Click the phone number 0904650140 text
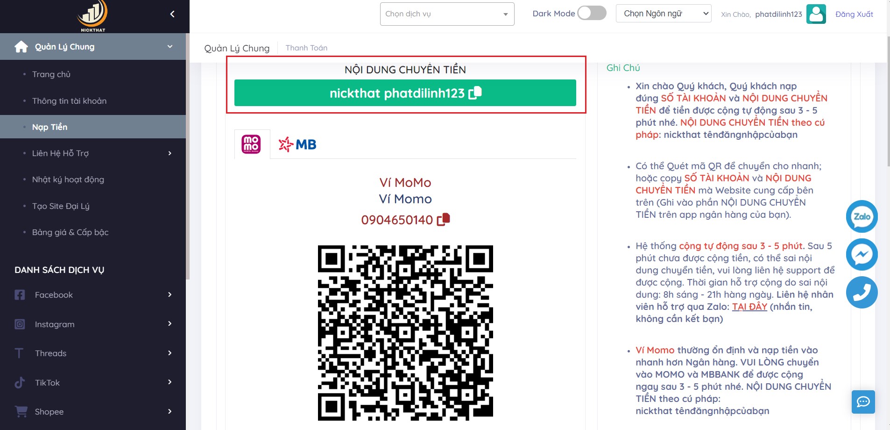The width and height of the screenshot is (890, 430). [x=397, y=220]
